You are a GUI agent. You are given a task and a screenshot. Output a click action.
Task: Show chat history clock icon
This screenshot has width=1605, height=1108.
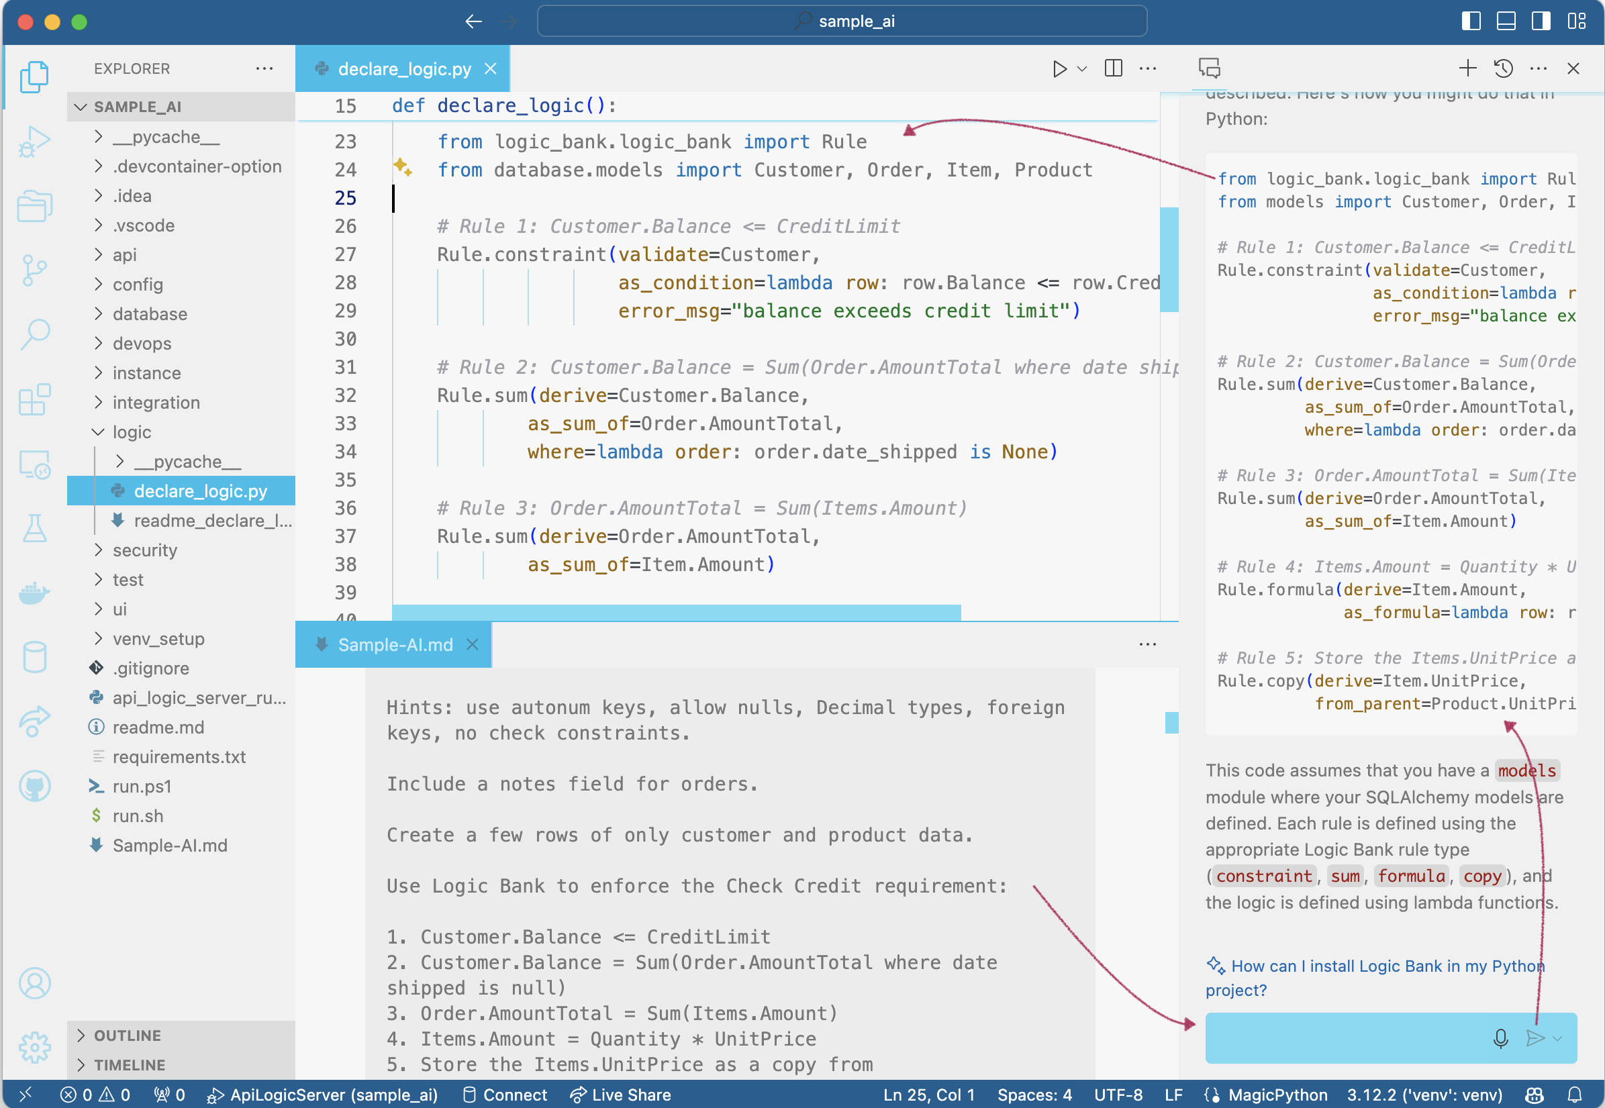pos(1503,68)
